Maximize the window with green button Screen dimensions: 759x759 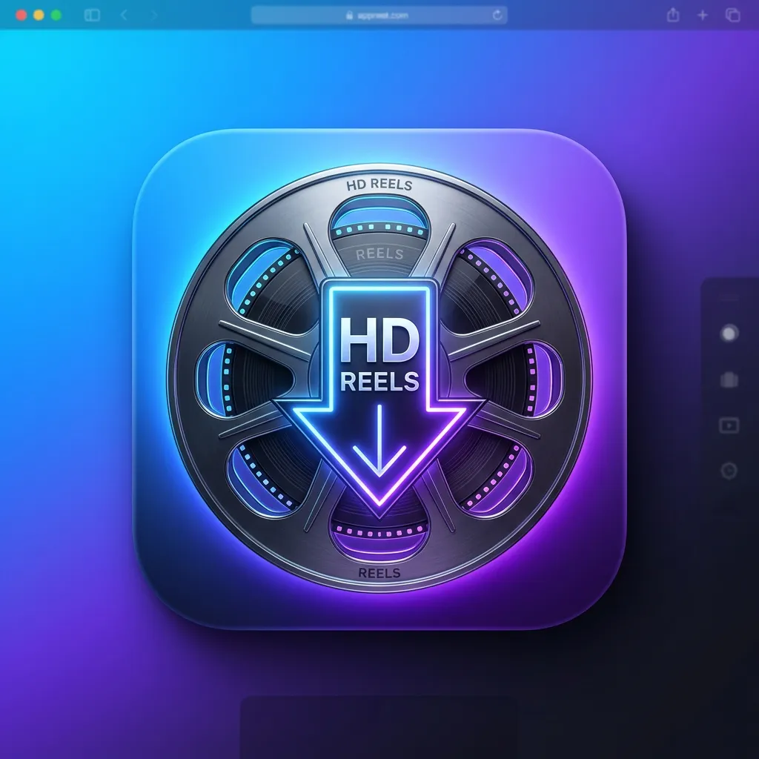tap(56, 15)
